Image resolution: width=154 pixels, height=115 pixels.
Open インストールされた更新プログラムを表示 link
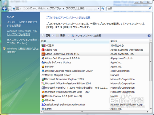pos(22,24)
